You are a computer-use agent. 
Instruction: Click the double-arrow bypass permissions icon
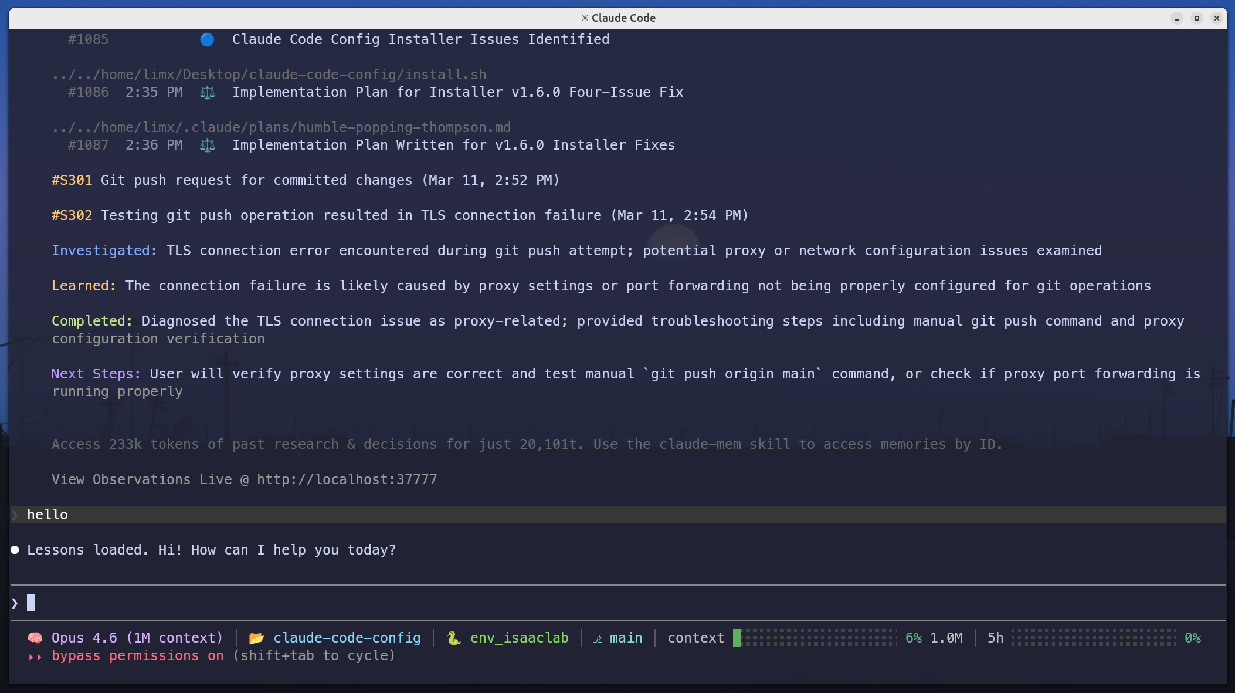coord(35,657)
